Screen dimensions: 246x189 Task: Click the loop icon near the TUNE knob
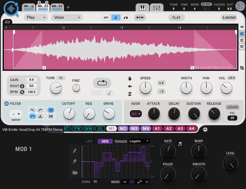(102, 83)
